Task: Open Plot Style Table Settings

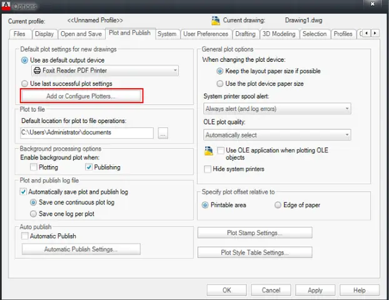Action: (x=255, y=252)
